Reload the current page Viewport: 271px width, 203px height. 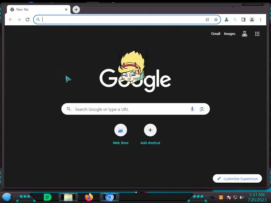click(x=28, y=20)
